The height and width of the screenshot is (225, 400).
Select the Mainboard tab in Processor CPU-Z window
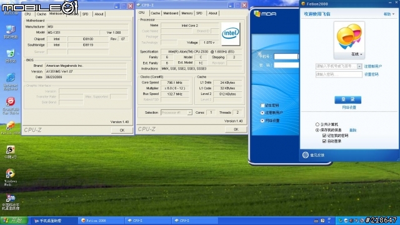pos(171,13)
